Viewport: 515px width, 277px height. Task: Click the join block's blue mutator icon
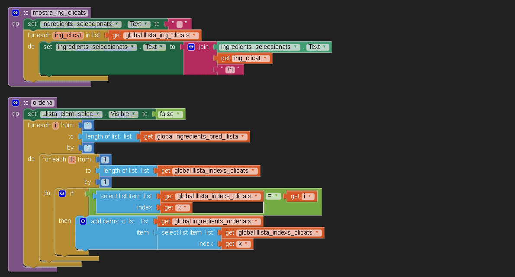[191, 47]
